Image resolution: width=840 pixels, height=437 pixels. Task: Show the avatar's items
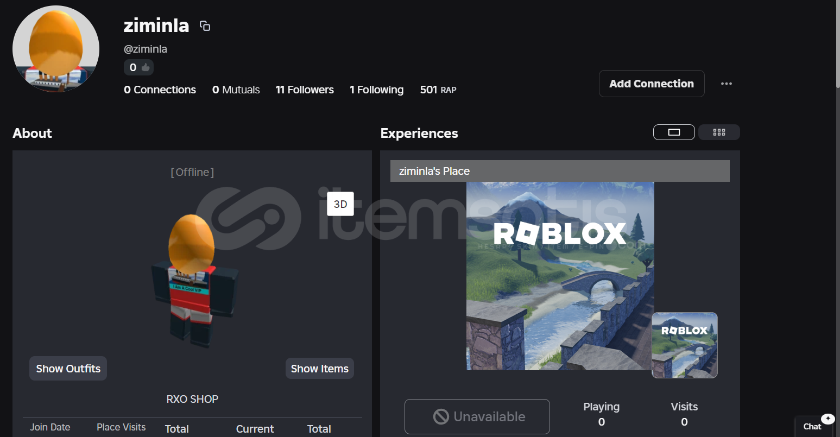click(320, 369)
